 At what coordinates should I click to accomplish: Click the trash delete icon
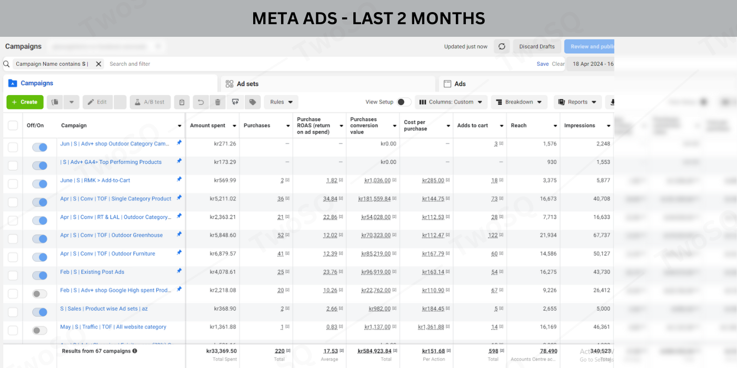pyautogui.click(x=217, y=102)
